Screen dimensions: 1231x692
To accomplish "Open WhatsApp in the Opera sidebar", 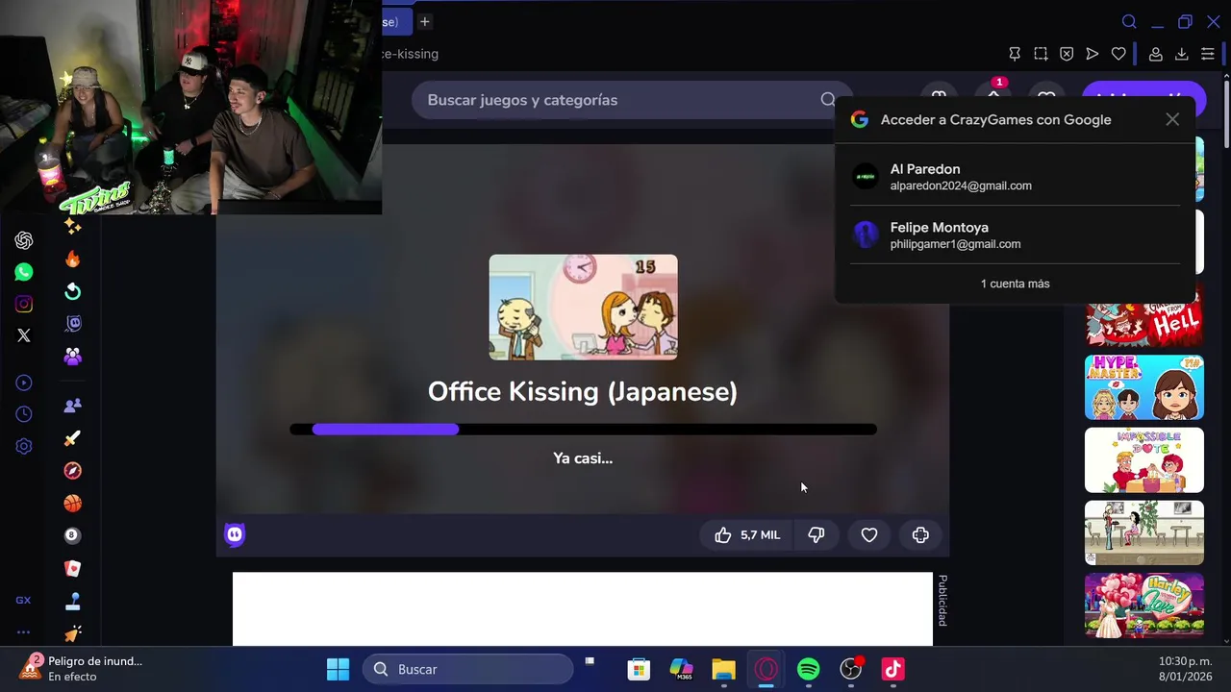I will 24,272.
